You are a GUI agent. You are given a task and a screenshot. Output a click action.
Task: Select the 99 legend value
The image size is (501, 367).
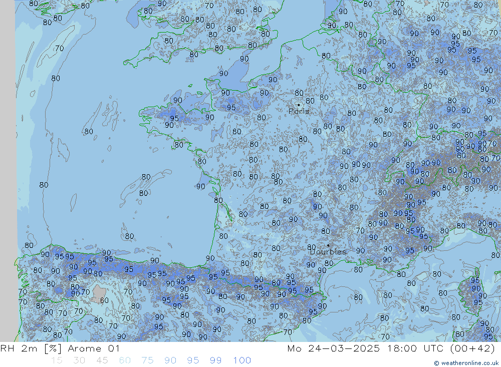point(215,360)
